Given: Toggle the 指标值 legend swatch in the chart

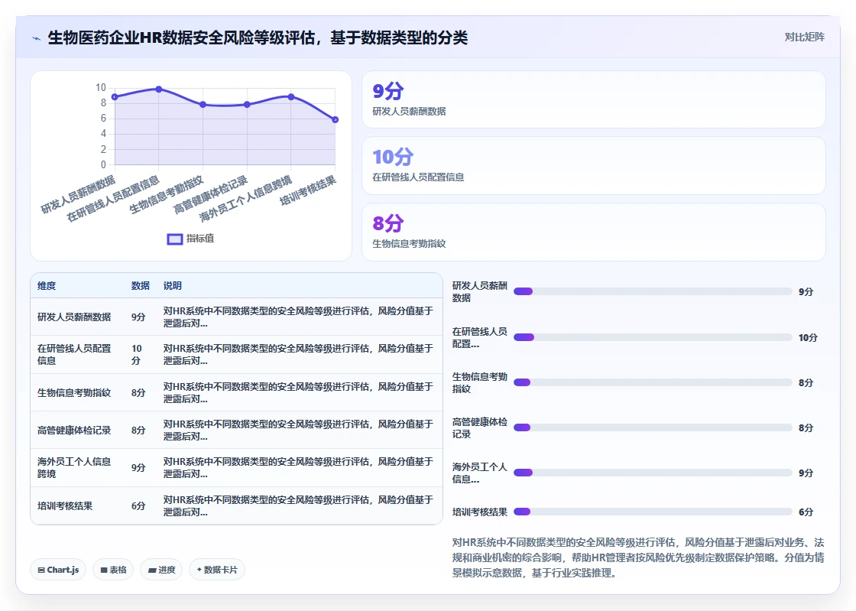Looking at the screenshot, I should (174, 239).
